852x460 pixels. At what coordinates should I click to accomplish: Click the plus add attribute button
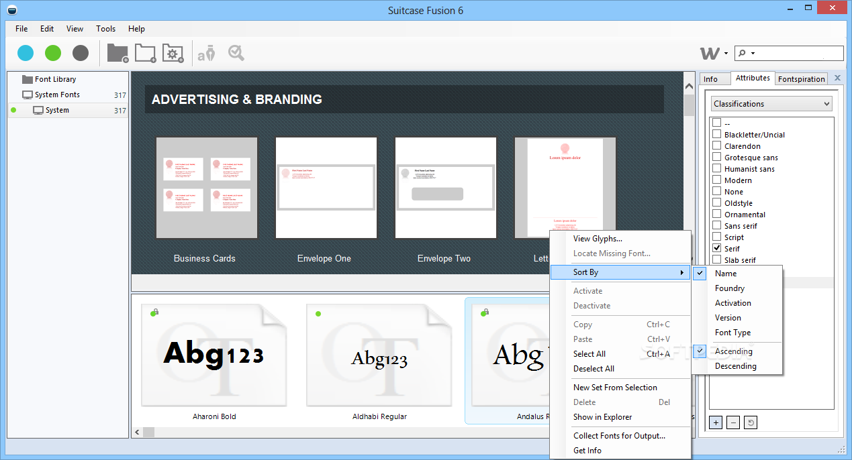click(716, 422)
